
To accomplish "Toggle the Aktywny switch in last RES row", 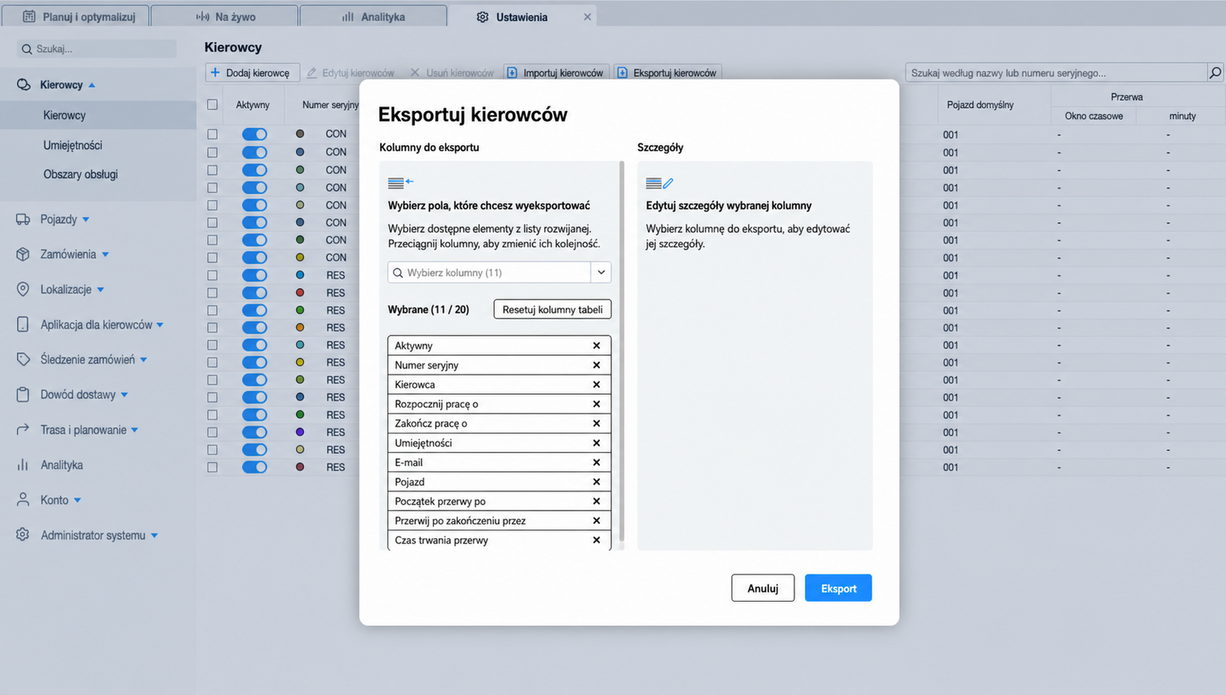I will pos(254,467).
